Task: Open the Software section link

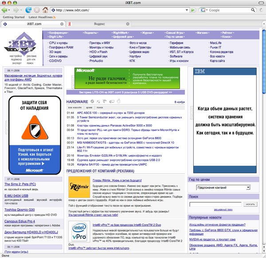Action: [x=176, y=56]
